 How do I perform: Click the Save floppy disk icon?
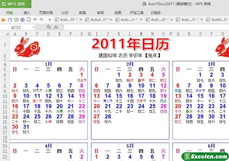(10, 20)
